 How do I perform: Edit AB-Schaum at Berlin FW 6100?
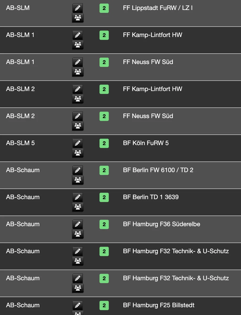78,170
